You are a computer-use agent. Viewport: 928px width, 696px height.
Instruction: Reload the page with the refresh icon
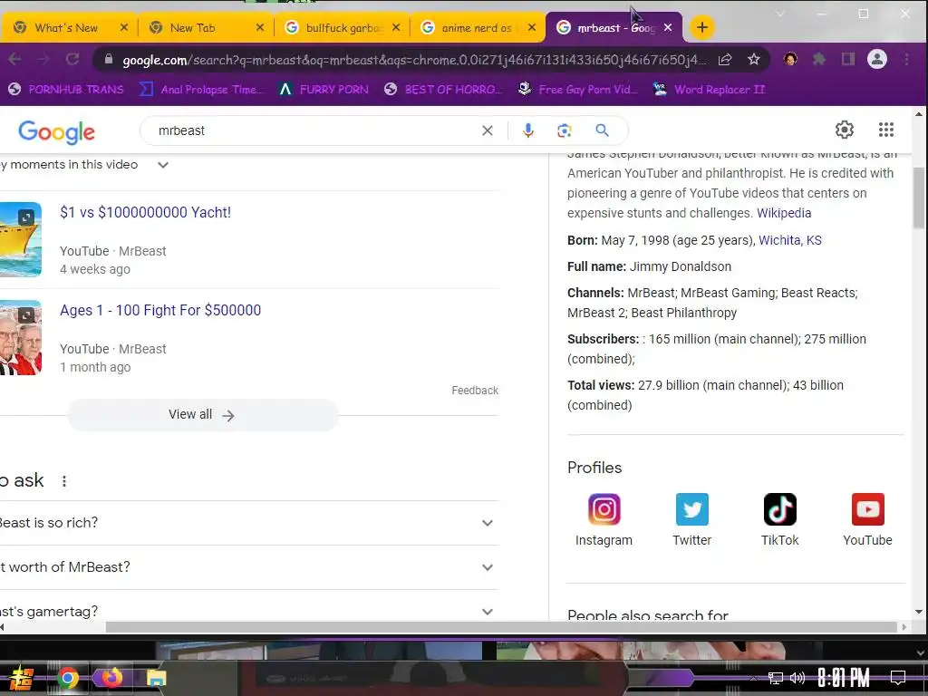coord(72,59)
